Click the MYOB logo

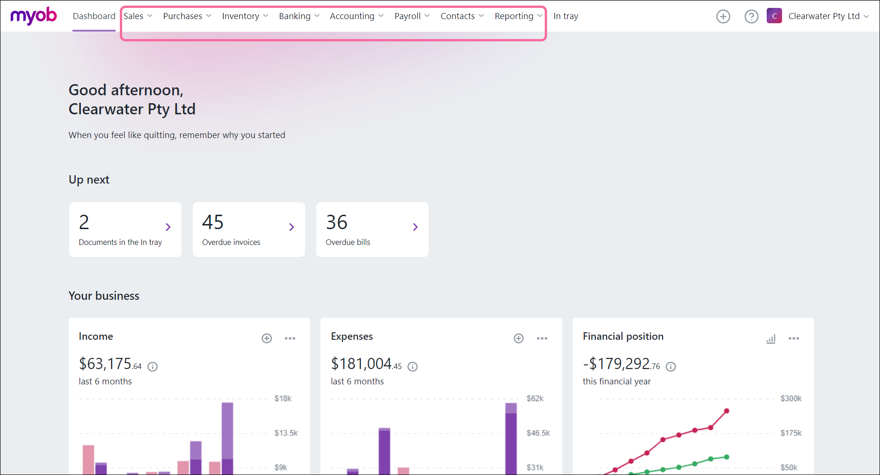(x=33, y=16)
